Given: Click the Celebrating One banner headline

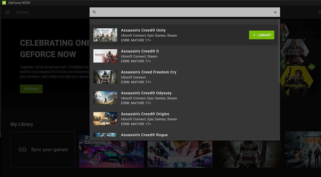Looking at the screenshot, I should (55, 48).
